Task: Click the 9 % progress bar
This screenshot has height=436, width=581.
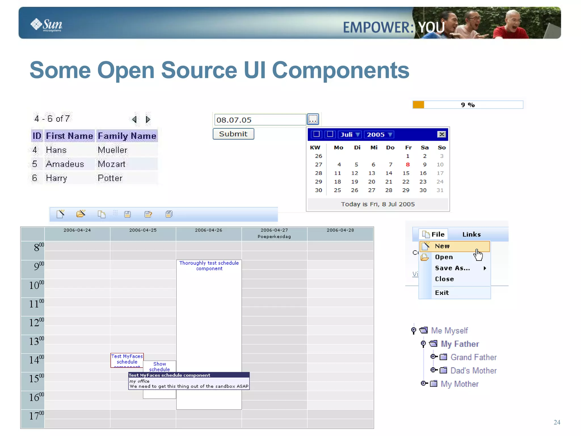Action: 468,105
